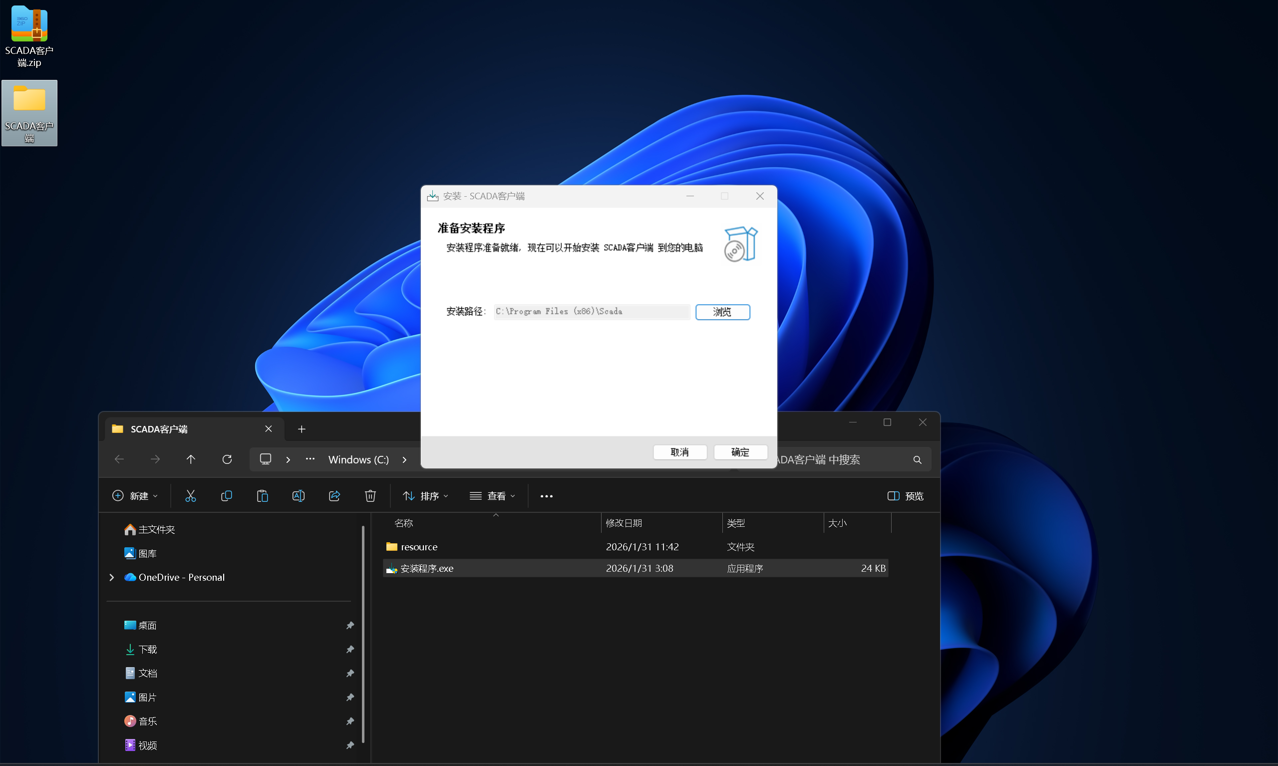The image size is (1278, 766).
Task: Click the Share icon in toolbar
Action: tap(334, 496)
